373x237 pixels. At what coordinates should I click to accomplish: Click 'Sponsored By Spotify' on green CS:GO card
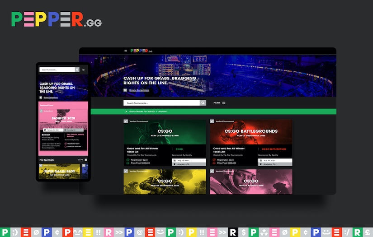point(182,155)
